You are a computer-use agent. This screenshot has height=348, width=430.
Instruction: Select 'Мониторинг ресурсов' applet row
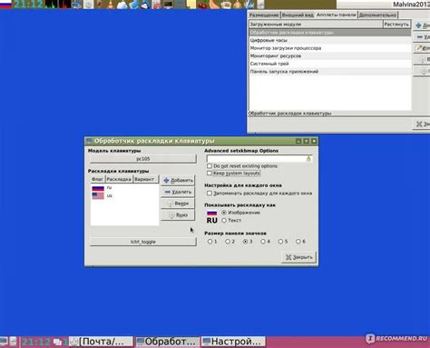(330, 56)
